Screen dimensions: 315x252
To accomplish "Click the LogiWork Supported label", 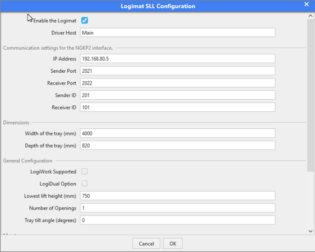I will coord(53,172).
